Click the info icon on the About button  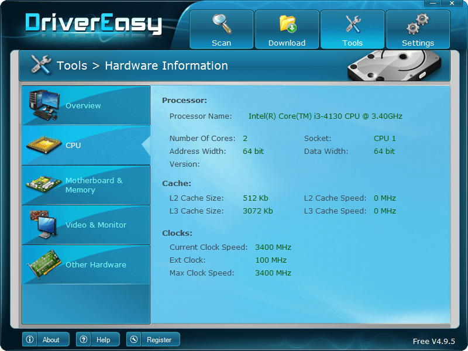point(30,339)
